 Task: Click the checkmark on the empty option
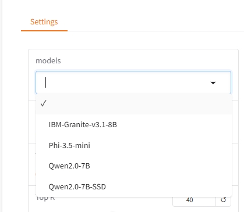44,103
